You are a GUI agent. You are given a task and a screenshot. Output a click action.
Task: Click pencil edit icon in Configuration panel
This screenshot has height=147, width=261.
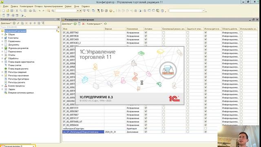(x=18, y=23)
